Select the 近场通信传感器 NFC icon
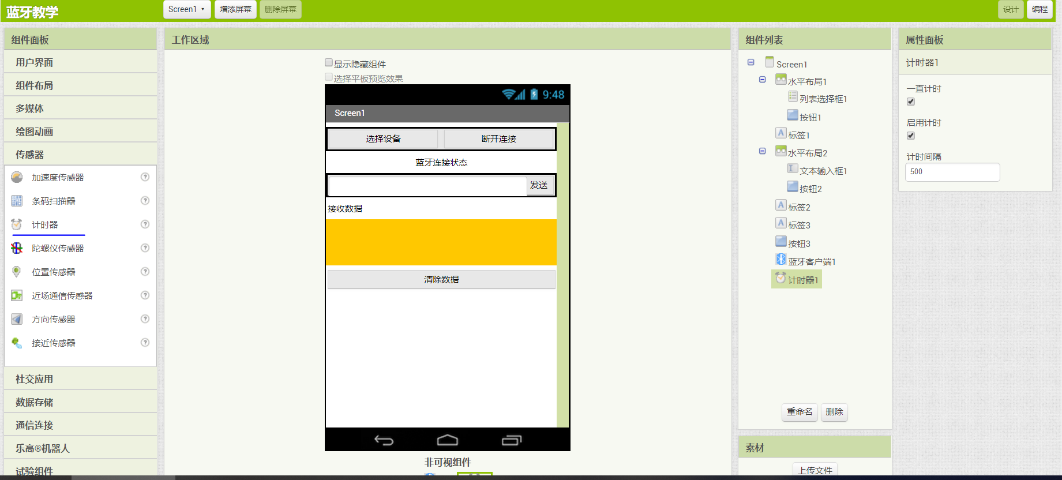This screenshot has height=480, width=1062. click(17, 295)
